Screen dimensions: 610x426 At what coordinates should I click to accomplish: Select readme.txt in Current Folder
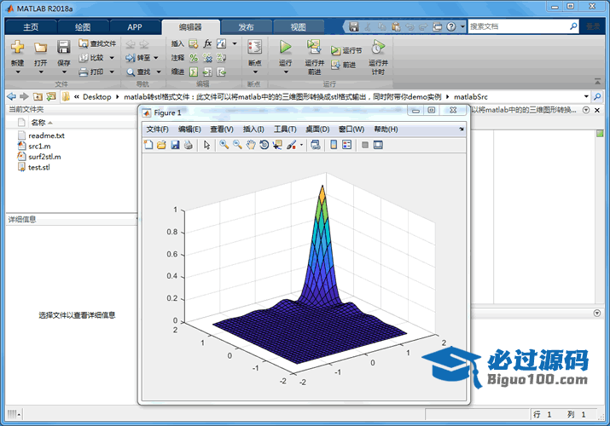(x=46, y=135)
